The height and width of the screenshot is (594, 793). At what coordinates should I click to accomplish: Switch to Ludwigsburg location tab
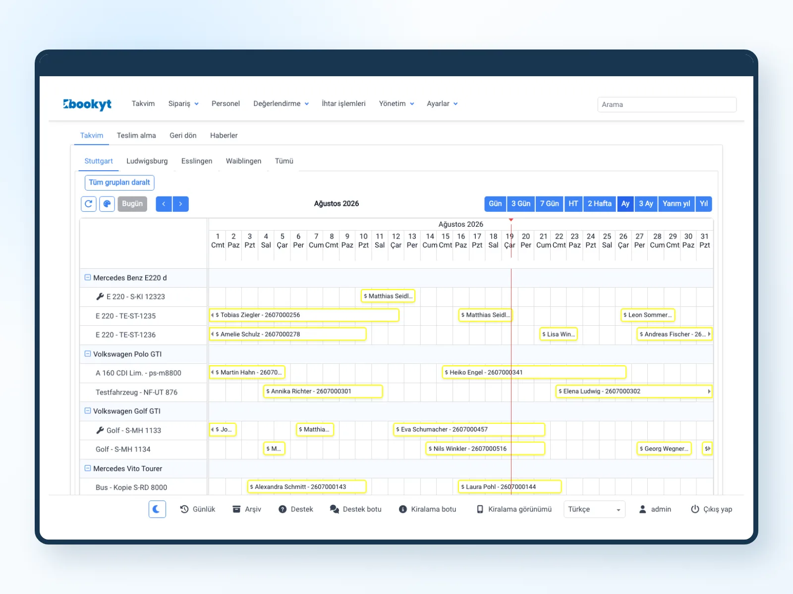click(x=147, y=161)
